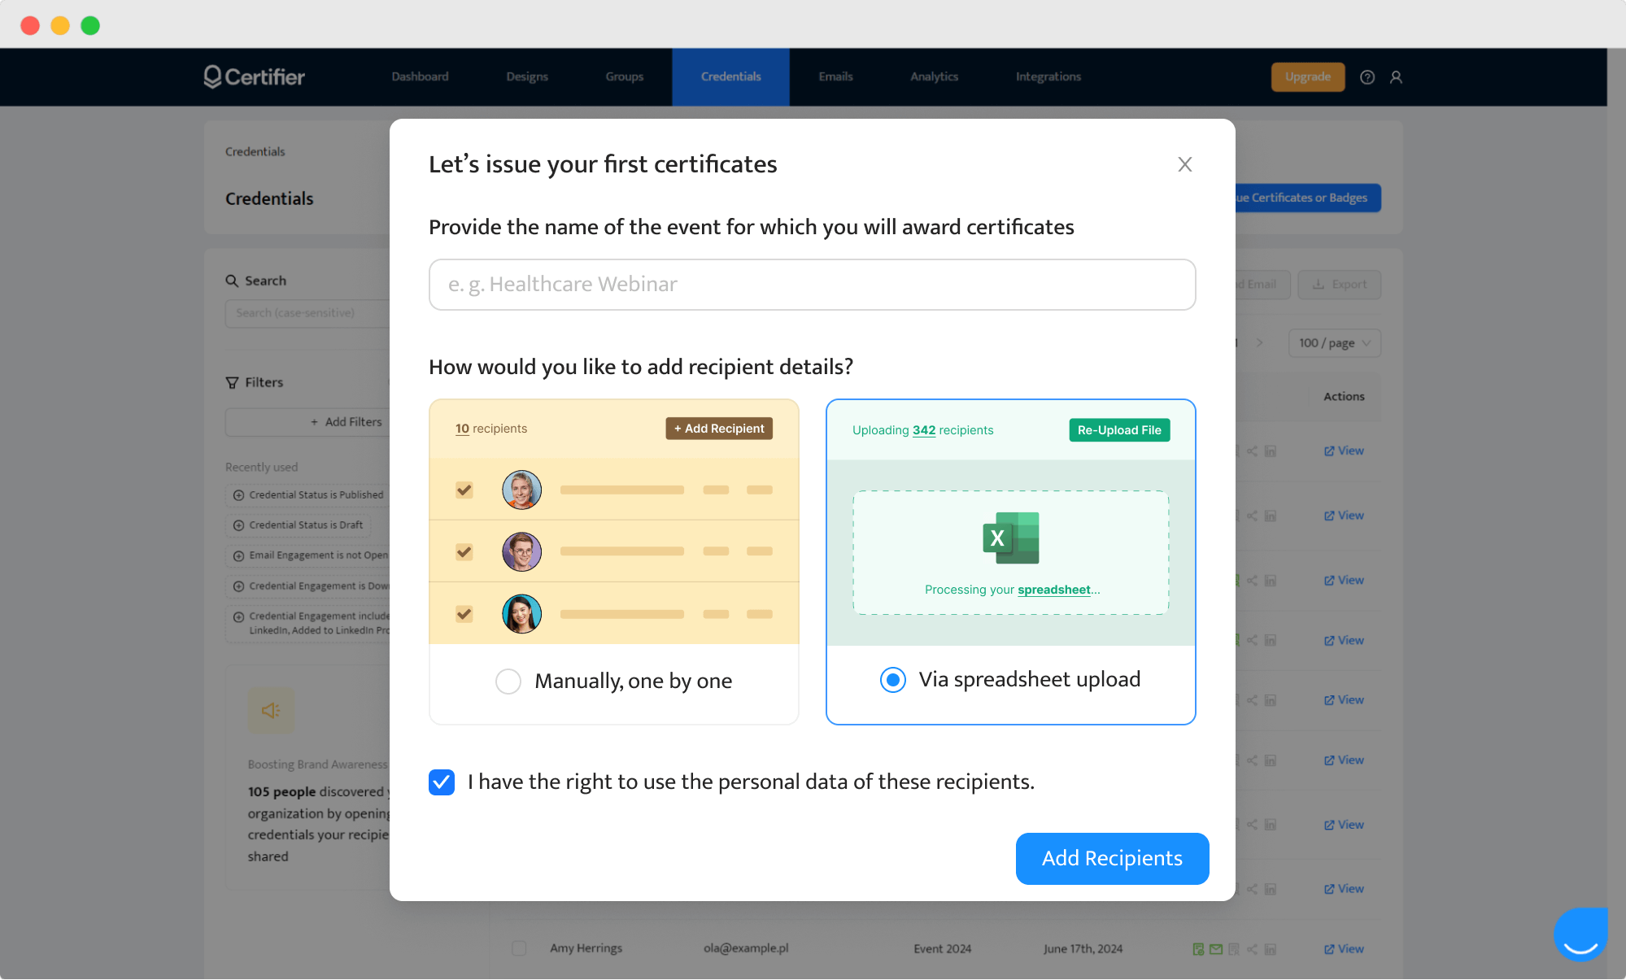Click the Export button
The image size is (1626, 980).
coord(1339,285)
